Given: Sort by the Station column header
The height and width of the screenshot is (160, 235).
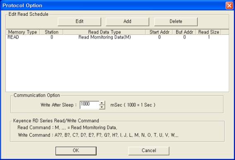Looking at the screenshot, I should tap(51, 32).
